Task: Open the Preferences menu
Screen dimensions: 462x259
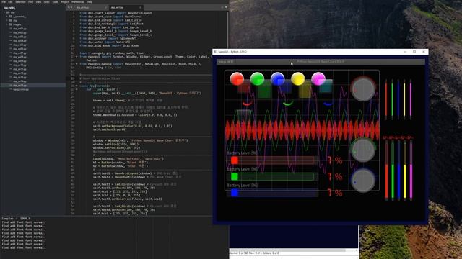Action: point(78,1)
